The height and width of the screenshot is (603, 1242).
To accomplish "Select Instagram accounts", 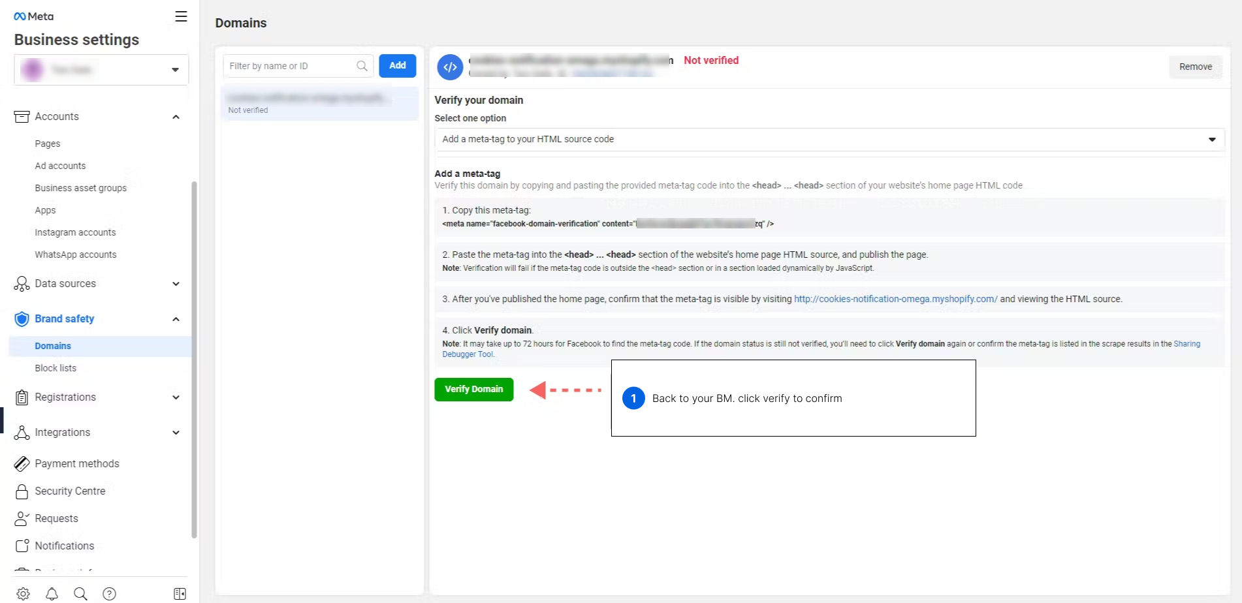I will point(75,232).
